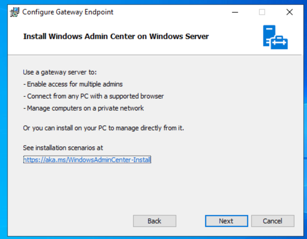Click the horizontal divider below the header
Image resolution: width=307 pixels, height=239 pixels.
click(x=154, y=55)
